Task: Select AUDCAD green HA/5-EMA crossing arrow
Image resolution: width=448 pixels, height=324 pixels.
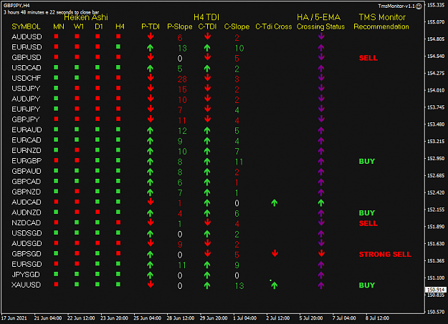Action: [321, 203]
